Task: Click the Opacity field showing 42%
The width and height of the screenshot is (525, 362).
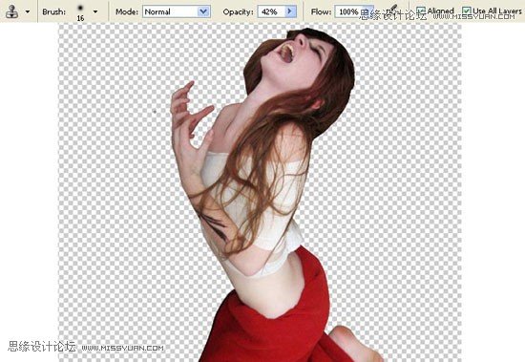Action: (x=271, y=11)
